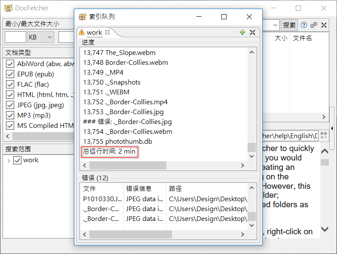The image size is (337, 254).
Task: Select log line 13,749 ._MP4
Action: (103, 72)
